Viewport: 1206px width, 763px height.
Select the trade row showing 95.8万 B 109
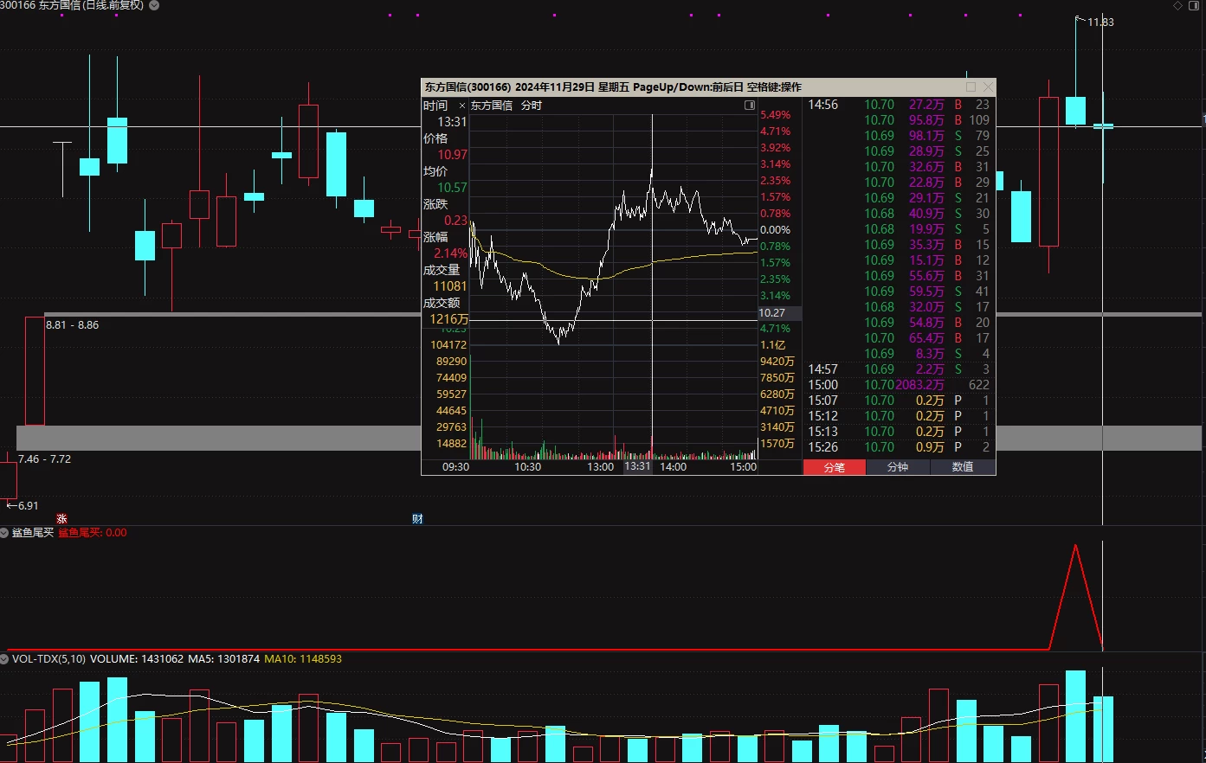(899, 120)
